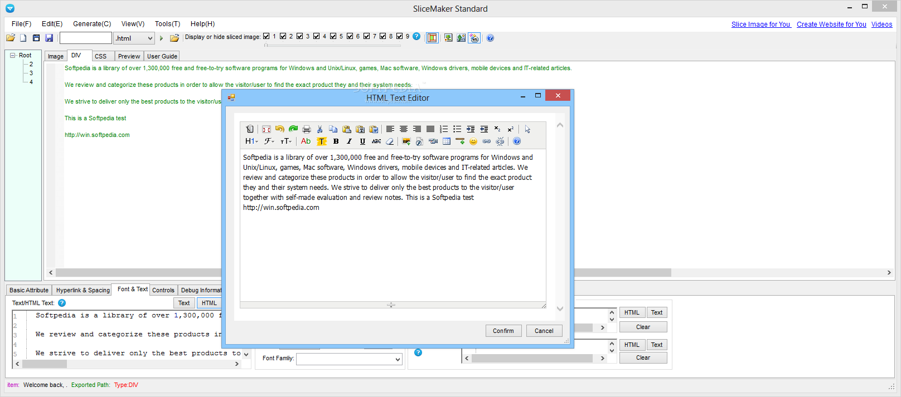
Task: Uncheck sliced image checkbox 5
Action: coord(333,36)
